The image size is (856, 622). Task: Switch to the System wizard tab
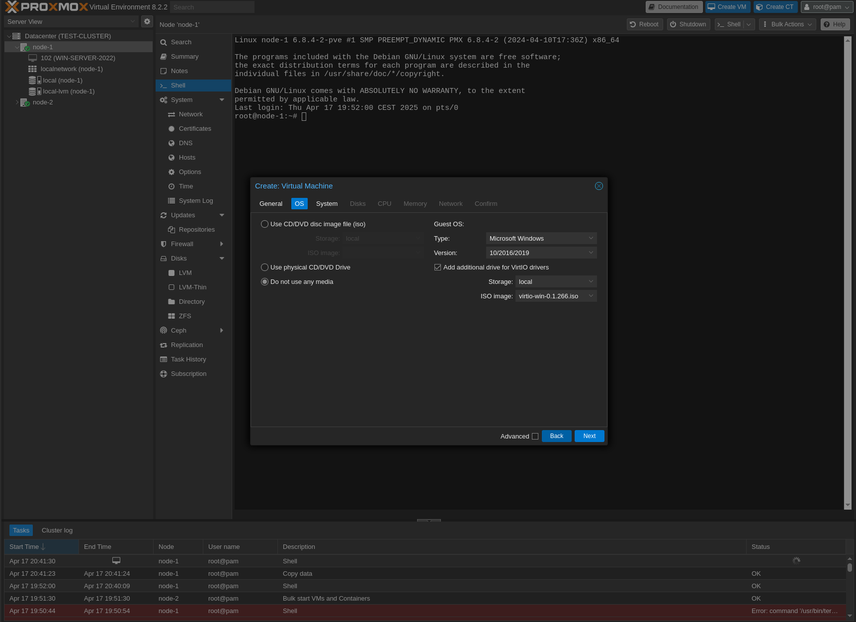[x=327, y=203]
